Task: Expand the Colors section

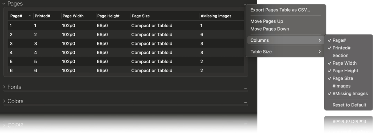Action: 4,101
